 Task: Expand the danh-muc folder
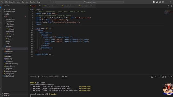coord(11,22)
